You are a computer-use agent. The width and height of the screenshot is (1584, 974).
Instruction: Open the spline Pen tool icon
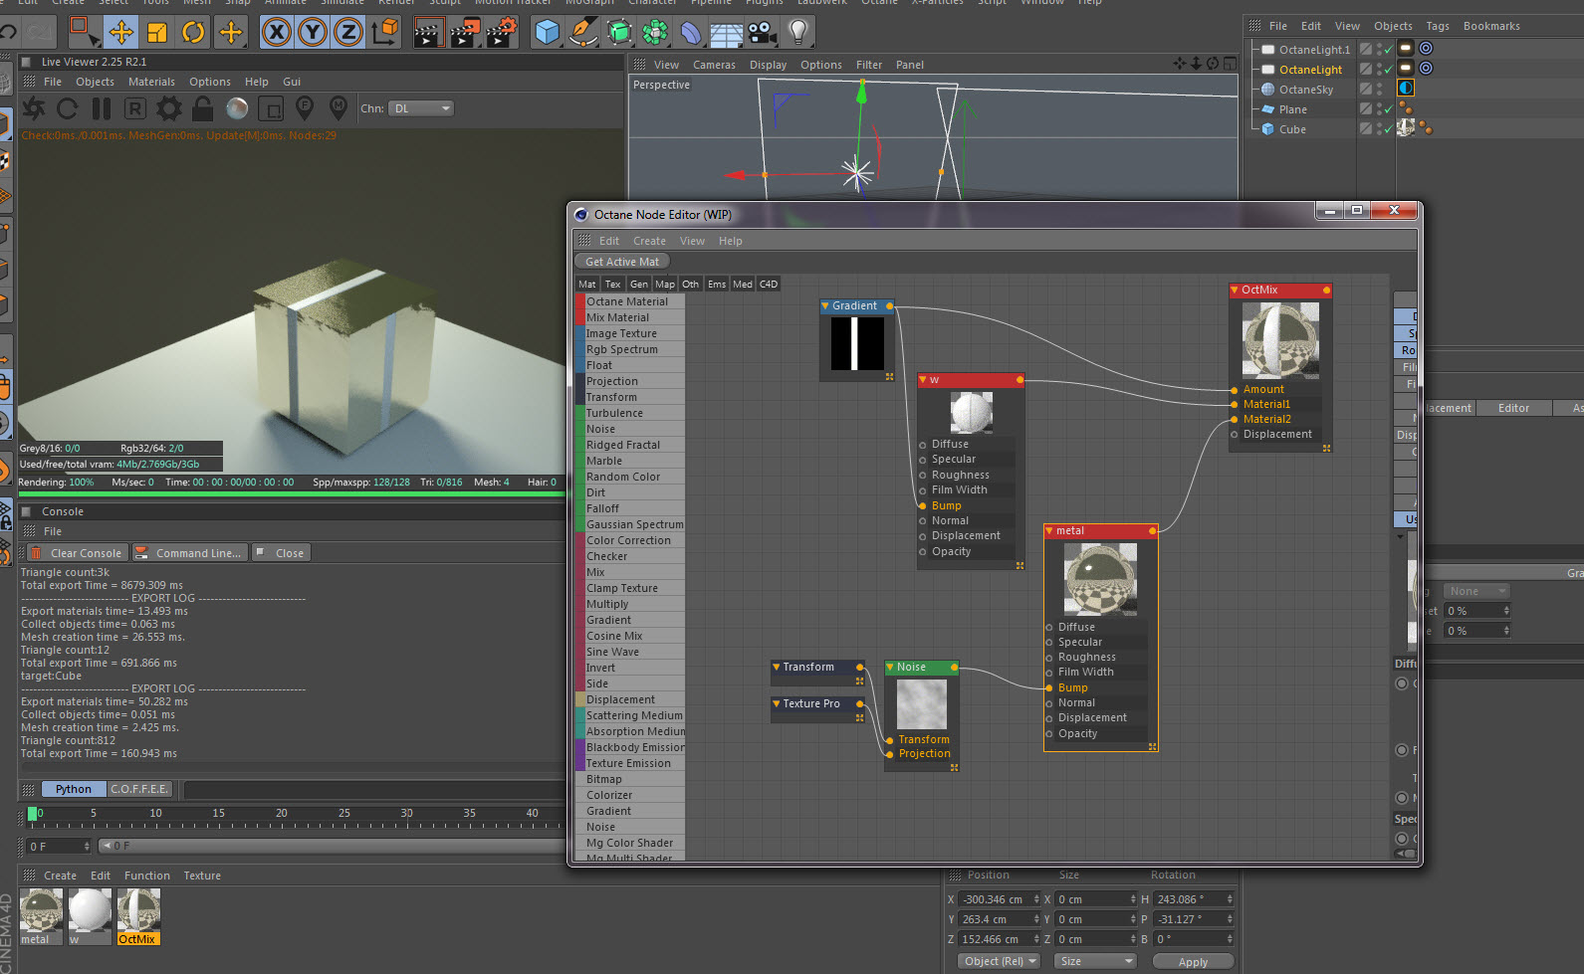(582, 33)
